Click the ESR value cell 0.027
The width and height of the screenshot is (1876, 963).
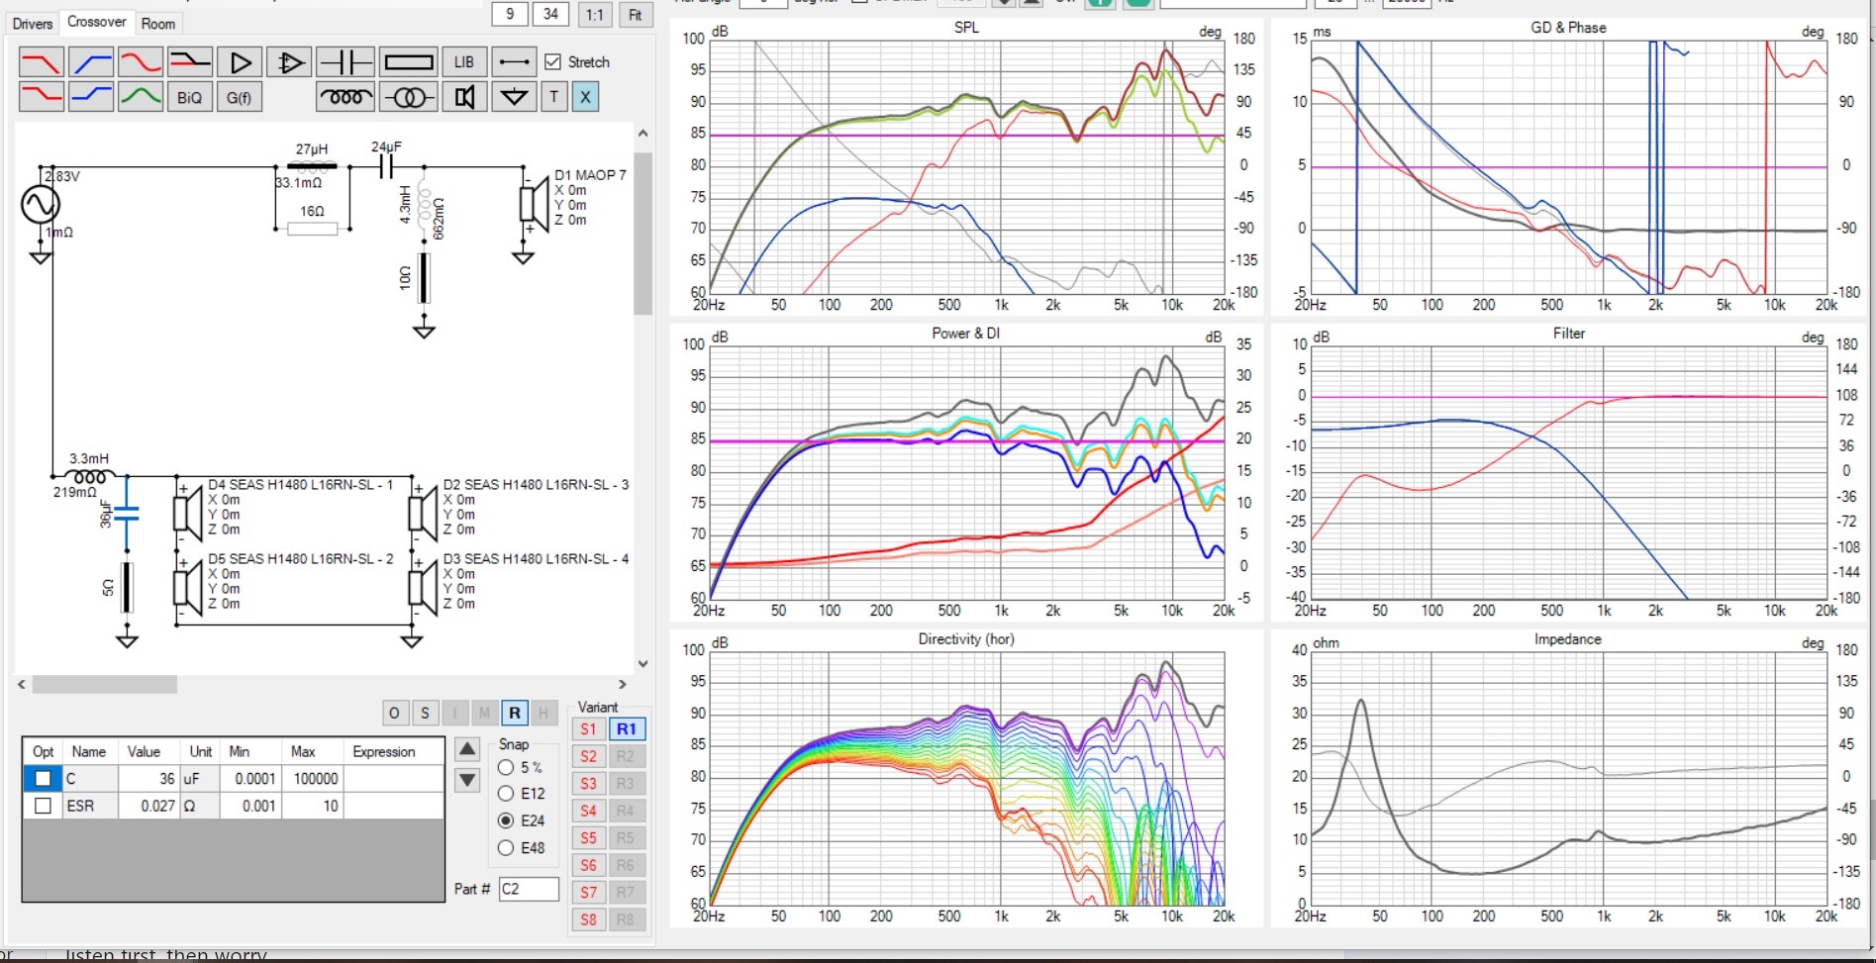(x=148, y=806)
